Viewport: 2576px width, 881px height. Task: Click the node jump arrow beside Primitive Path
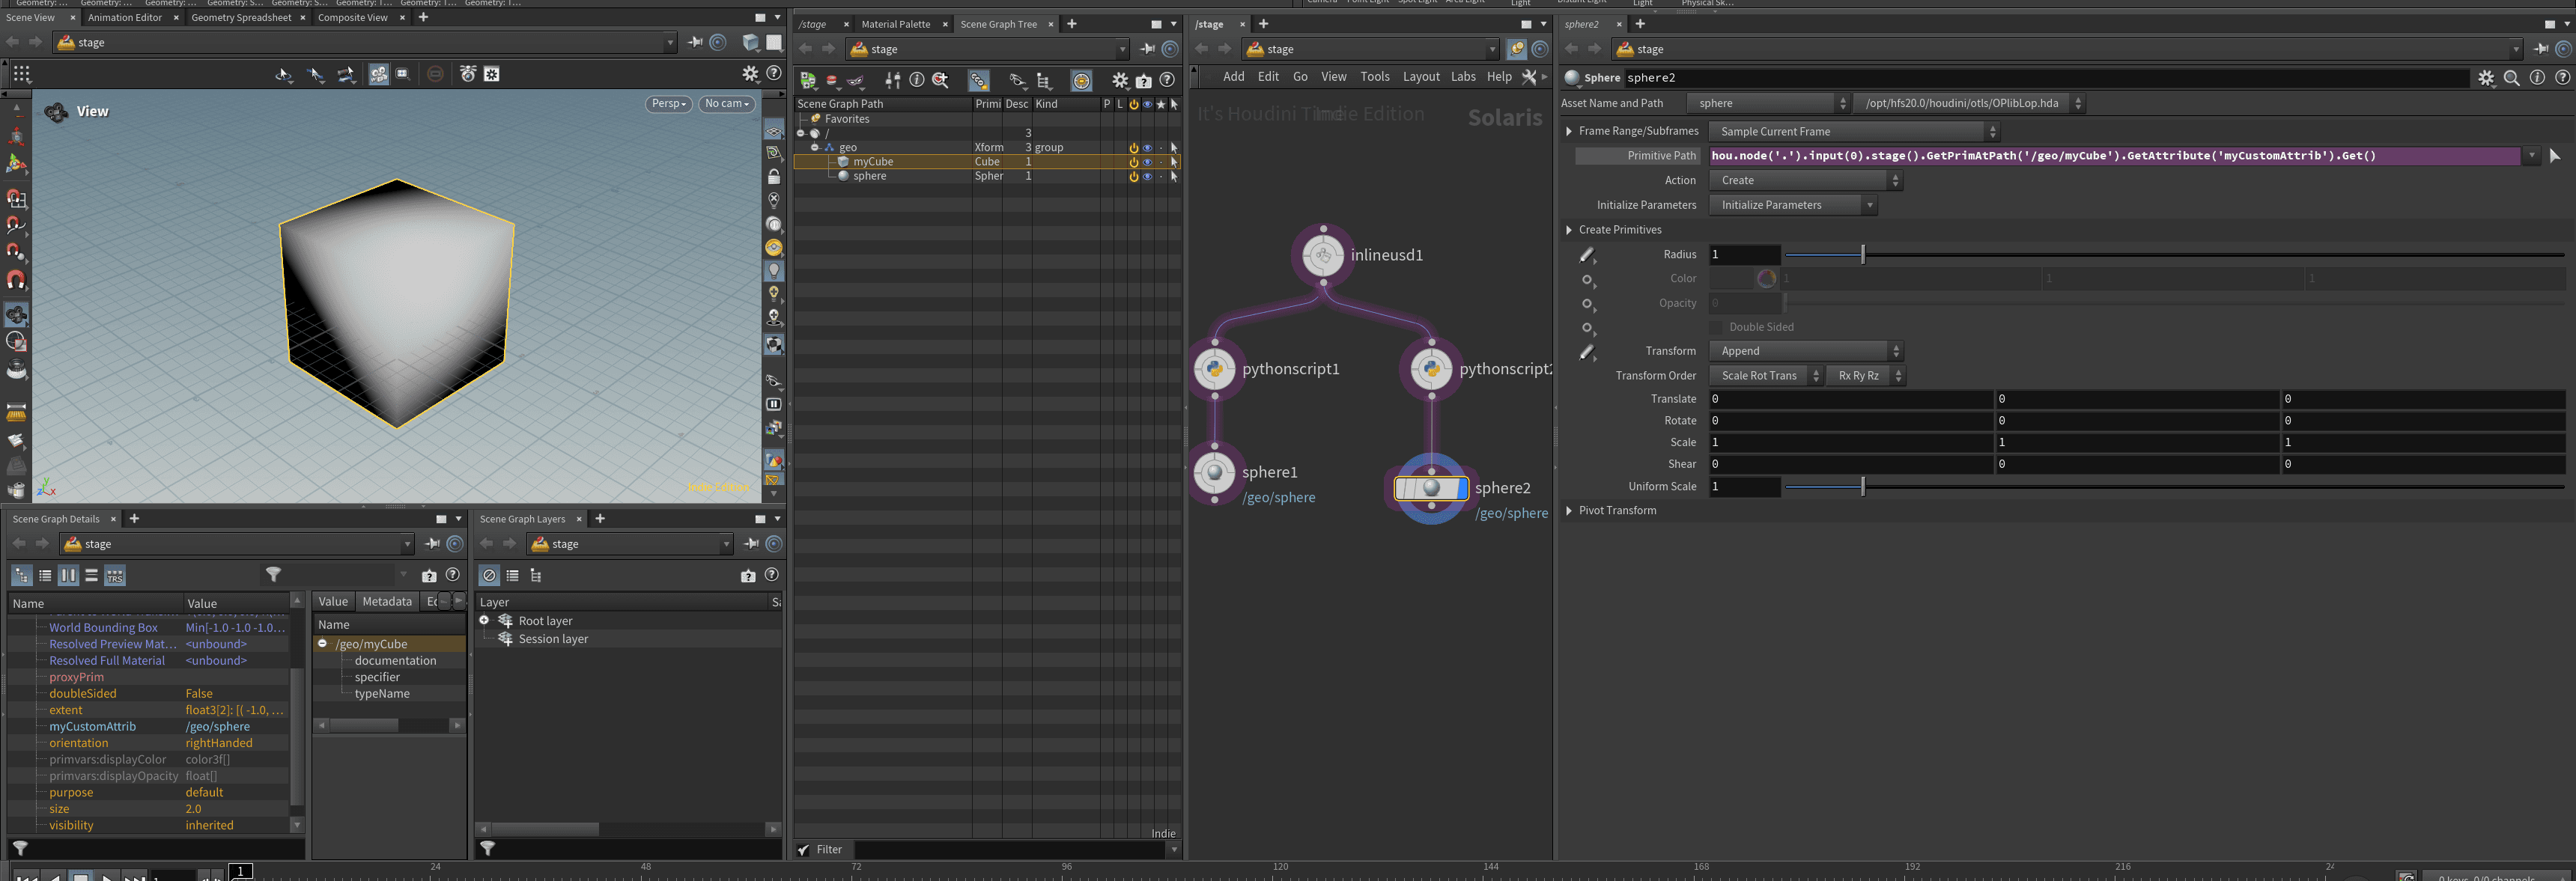coord(2554,156)
